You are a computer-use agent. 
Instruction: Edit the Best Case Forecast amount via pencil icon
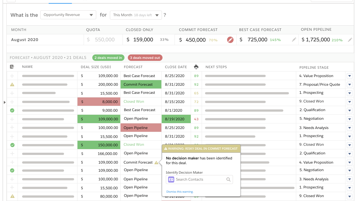294,40
